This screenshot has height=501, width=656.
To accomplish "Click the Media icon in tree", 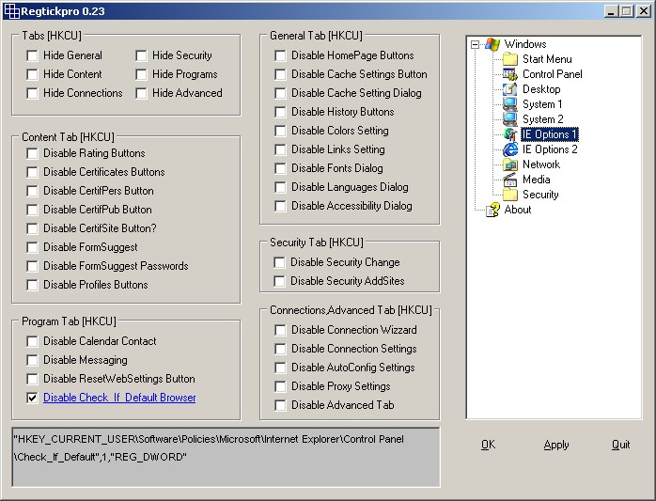I will (510, 180).
